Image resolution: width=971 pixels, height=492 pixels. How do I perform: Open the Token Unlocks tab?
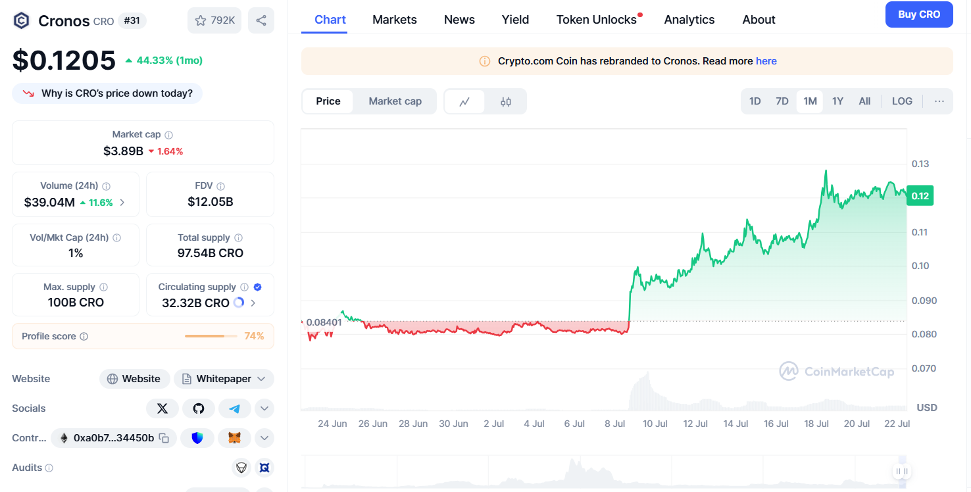pos(597,20)
